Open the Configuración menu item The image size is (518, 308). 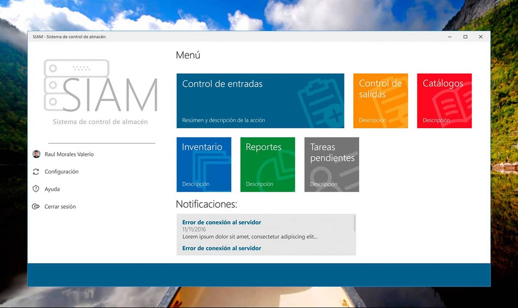tap(62, 172)
